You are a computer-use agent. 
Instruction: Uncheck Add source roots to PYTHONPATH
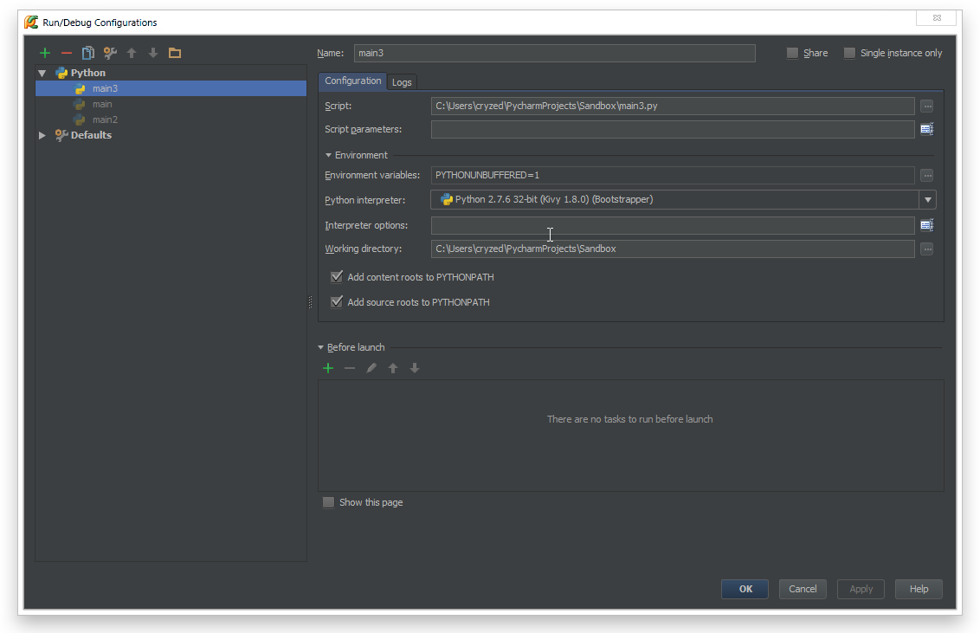(x=337, y=302)
